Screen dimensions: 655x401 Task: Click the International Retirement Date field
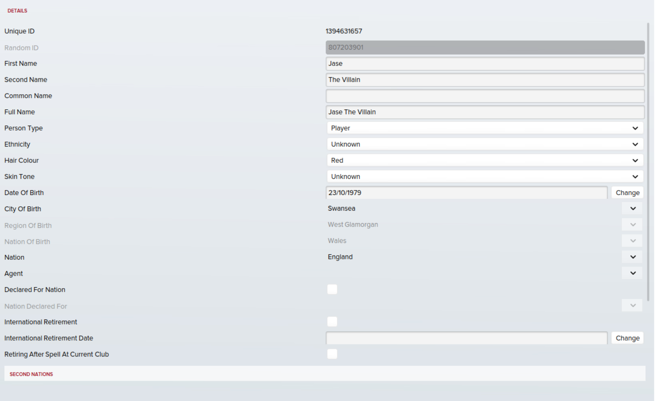tap(466, 338)
